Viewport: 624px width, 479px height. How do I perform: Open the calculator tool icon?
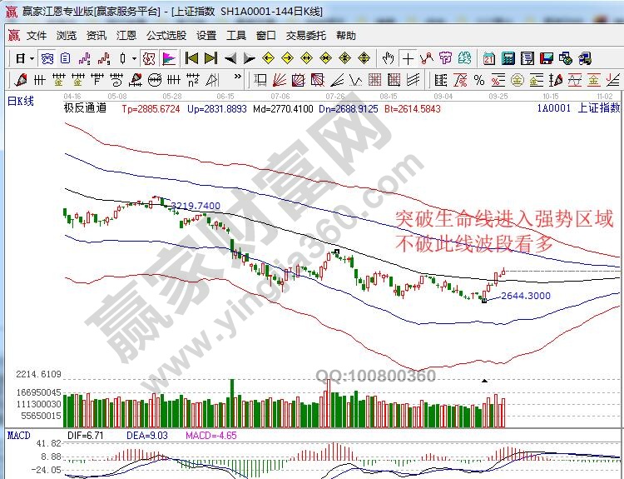click(508, 58)
